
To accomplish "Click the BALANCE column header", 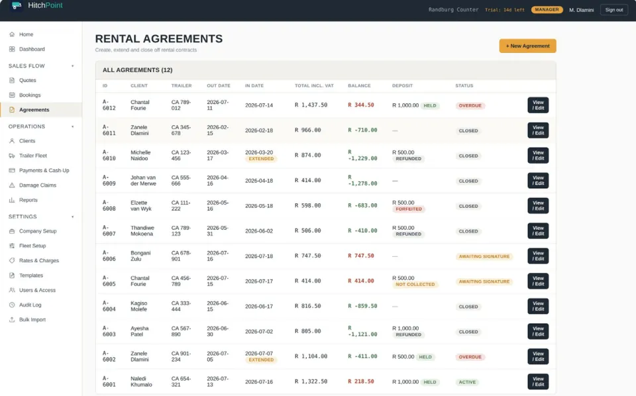I will click(x=359, y=86).
